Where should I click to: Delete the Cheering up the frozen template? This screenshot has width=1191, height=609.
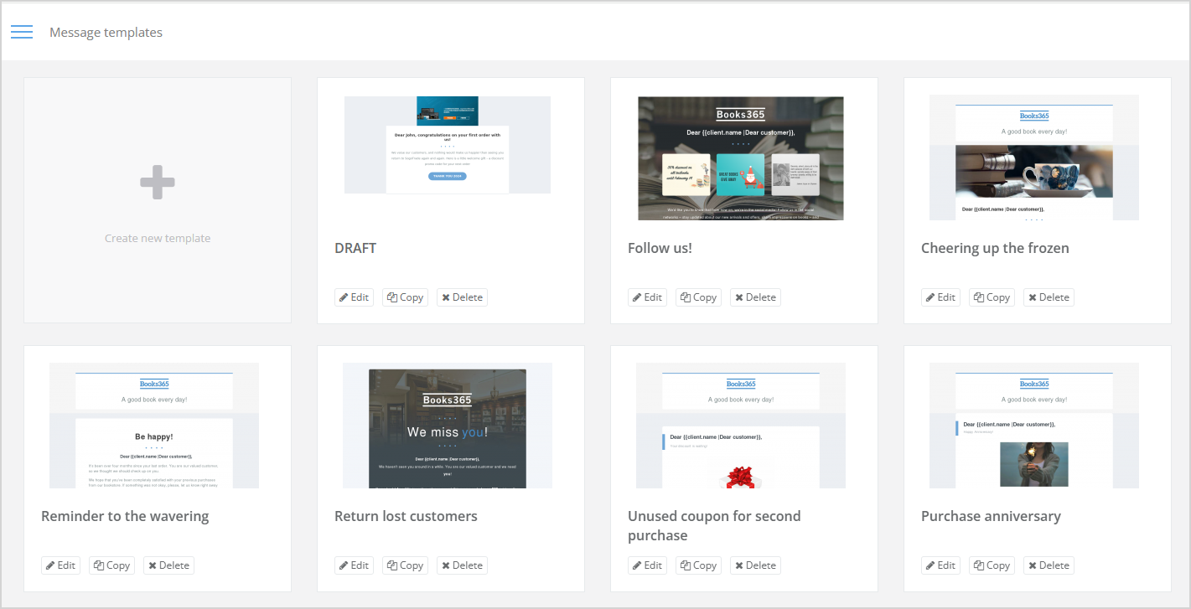[x=1049, y=297]
